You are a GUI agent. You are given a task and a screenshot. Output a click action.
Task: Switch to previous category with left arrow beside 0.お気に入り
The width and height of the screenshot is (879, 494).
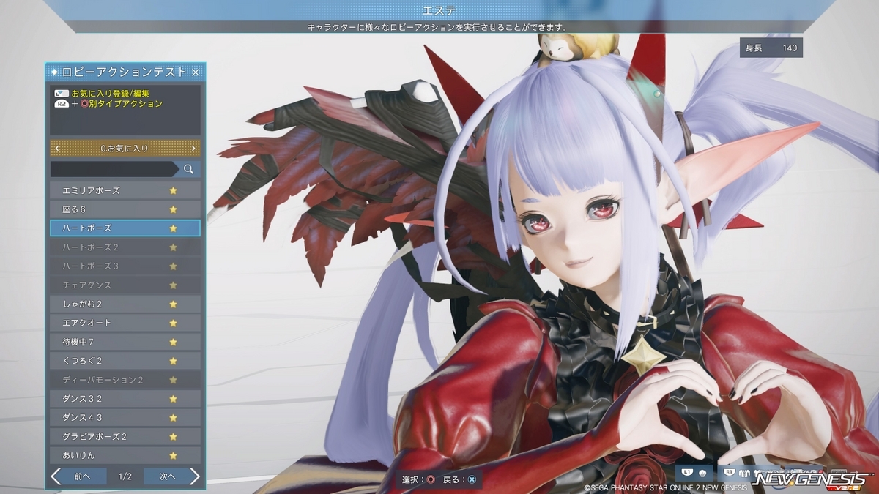click(57, 149)
